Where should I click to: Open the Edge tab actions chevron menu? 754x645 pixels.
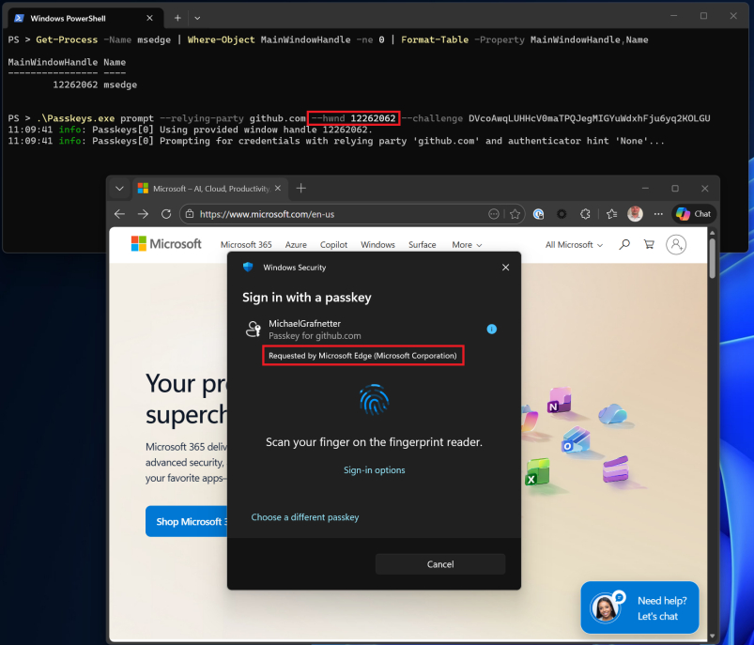(x=120, y=189)
